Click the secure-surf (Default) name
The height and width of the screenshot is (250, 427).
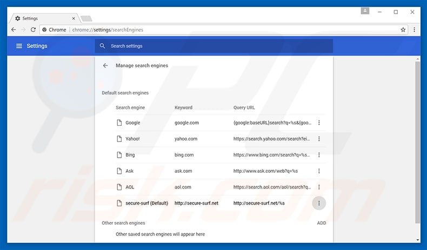click(x=147, y=203)
